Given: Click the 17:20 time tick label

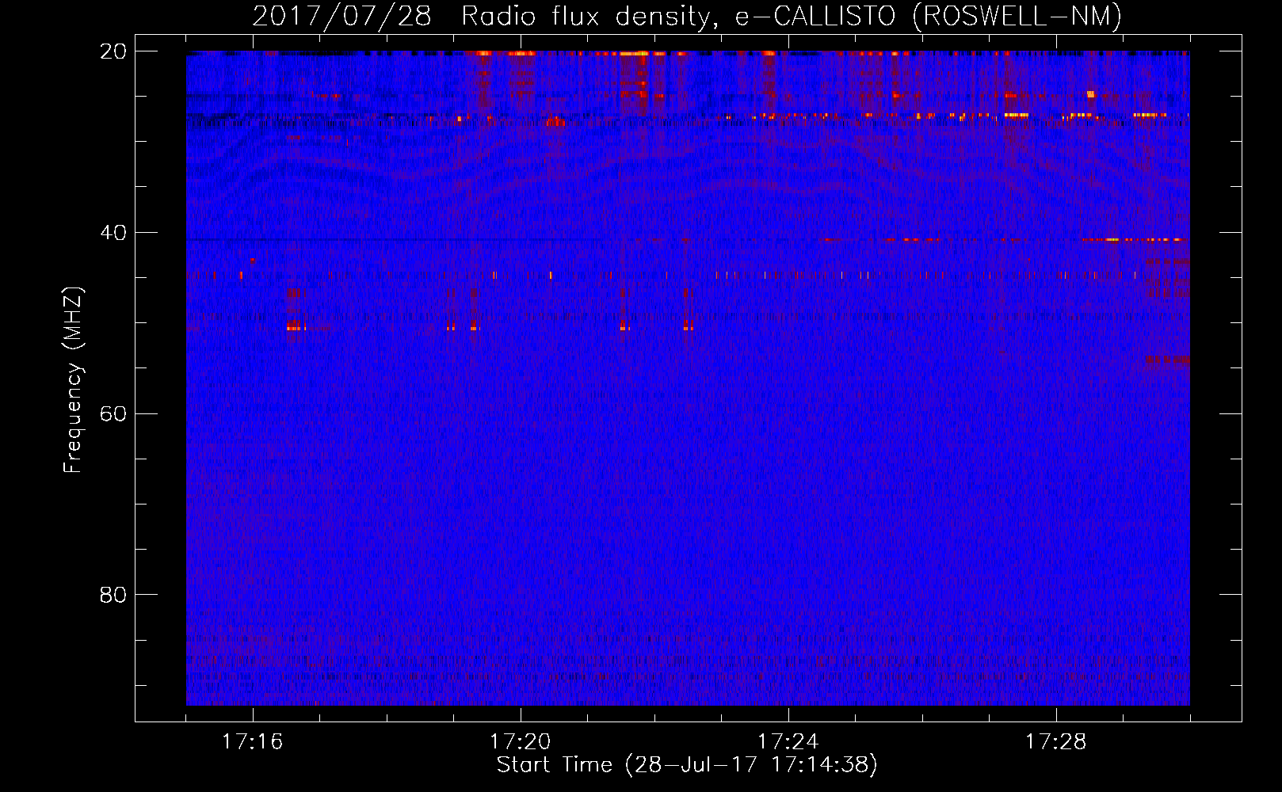Looking at the screenshot, I should point(520,742).
